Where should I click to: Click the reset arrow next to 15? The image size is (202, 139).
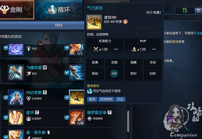[x=198, y=11]
